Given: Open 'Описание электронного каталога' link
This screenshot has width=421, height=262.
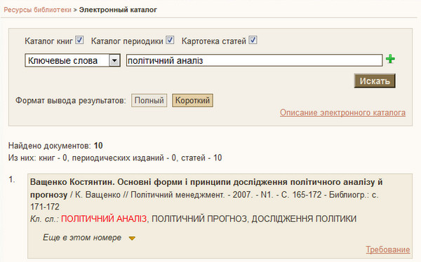Looking at the screenshot, I should [x=342, y=113].
